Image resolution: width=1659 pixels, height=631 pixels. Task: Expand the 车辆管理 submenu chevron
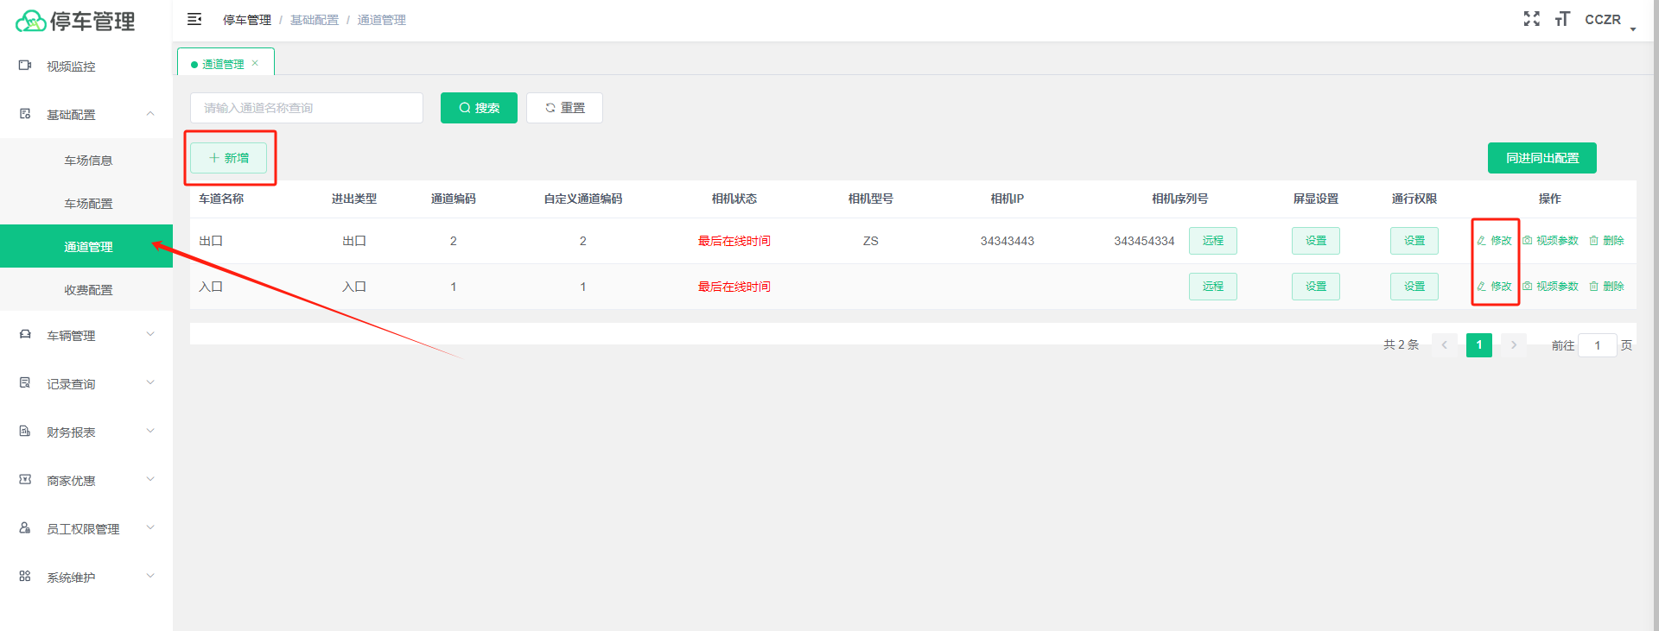(x=150, y=335)
